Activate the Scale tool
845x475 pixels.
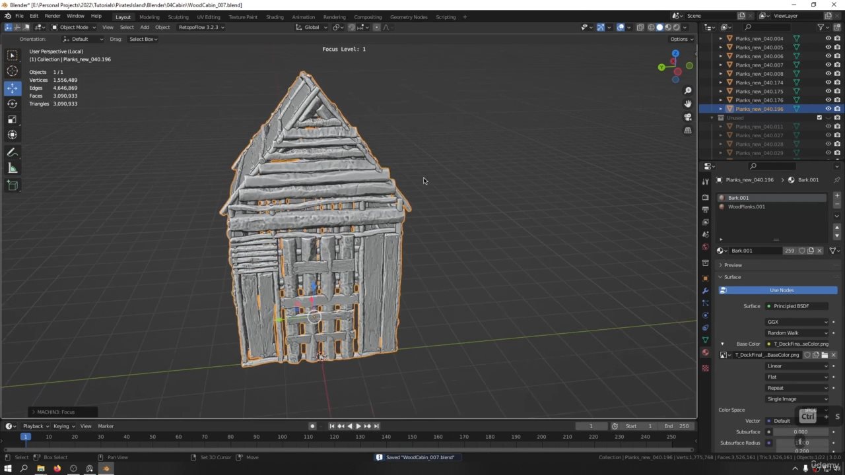coord(13,119)
